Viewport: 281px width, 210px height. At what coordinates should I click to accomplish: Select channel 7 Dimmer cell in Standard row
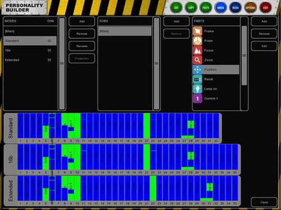58,126
